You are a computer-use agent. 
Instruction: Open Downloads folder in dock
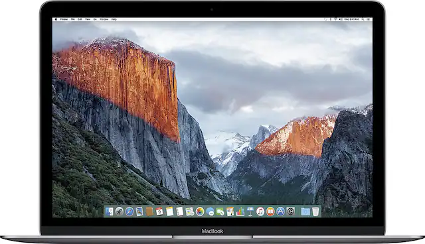pos(305,212)
